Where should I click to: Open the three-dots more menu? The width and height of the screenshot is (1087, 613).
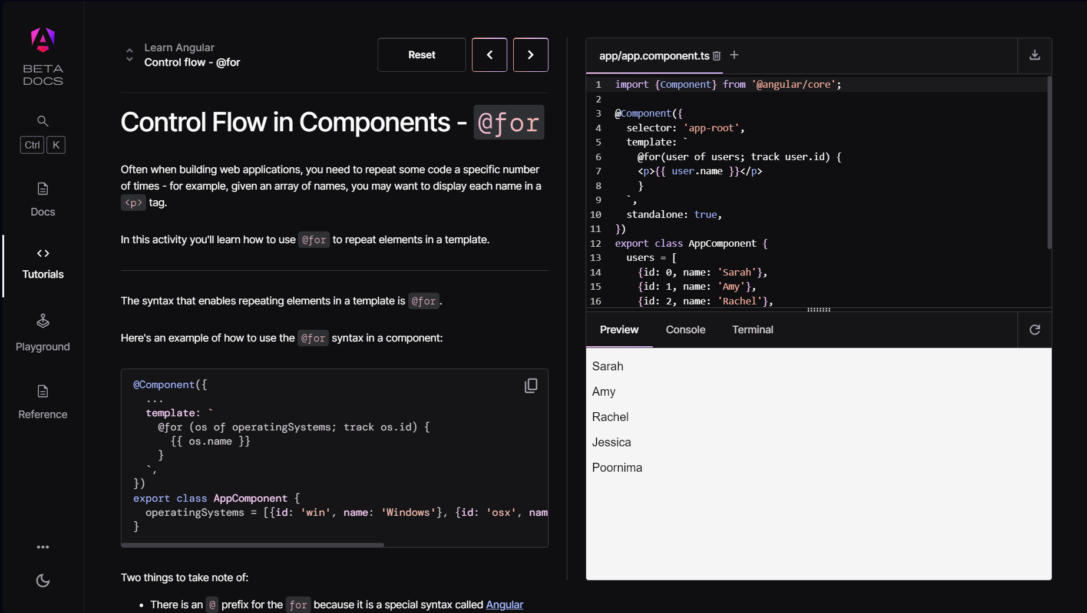click(x=42, y=547)
